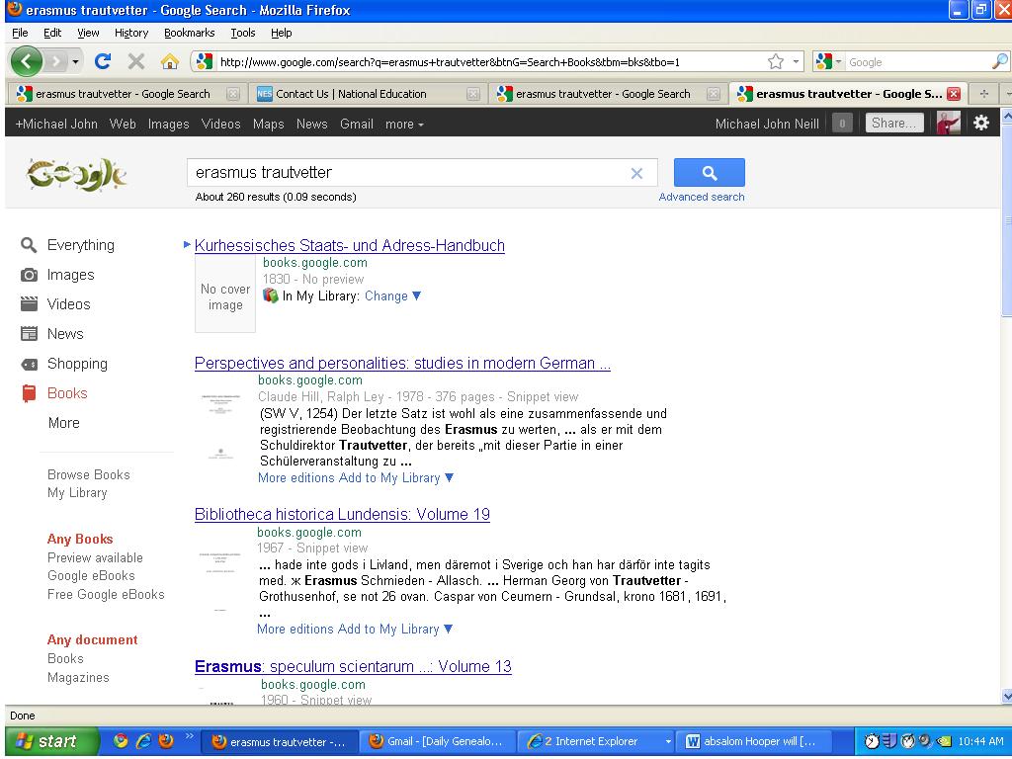Viewport: 1012px width, 759px height.
Task: Filter documents by Magazines
Action: click(78, 678)
